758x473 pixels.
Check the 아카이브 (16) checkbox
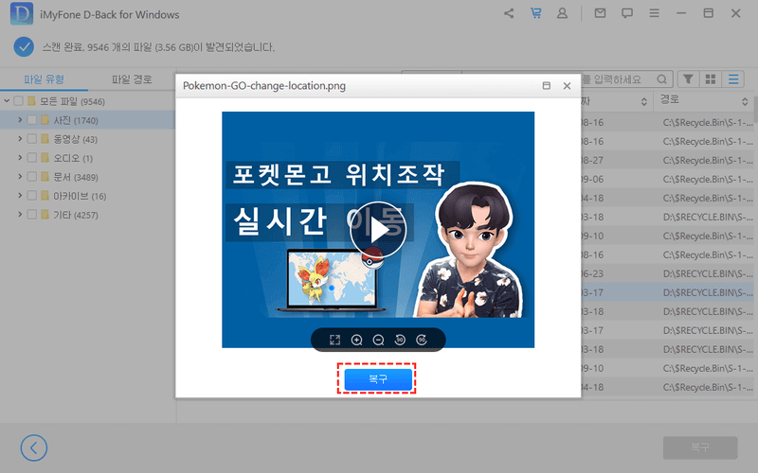[x=32, y=196]
